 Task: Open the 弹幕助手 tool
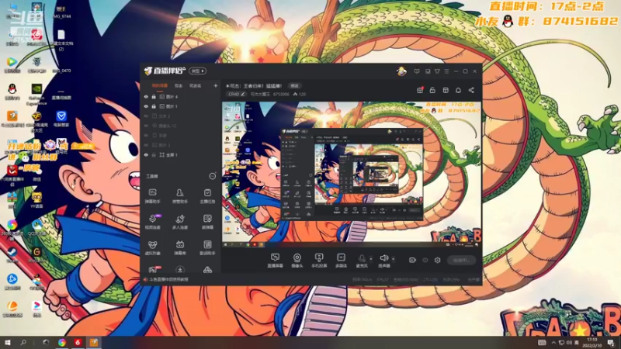click(152, 196)
